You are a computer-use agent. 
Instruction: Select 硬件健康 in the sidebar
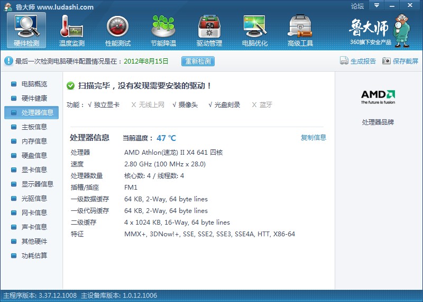[31, 99]
